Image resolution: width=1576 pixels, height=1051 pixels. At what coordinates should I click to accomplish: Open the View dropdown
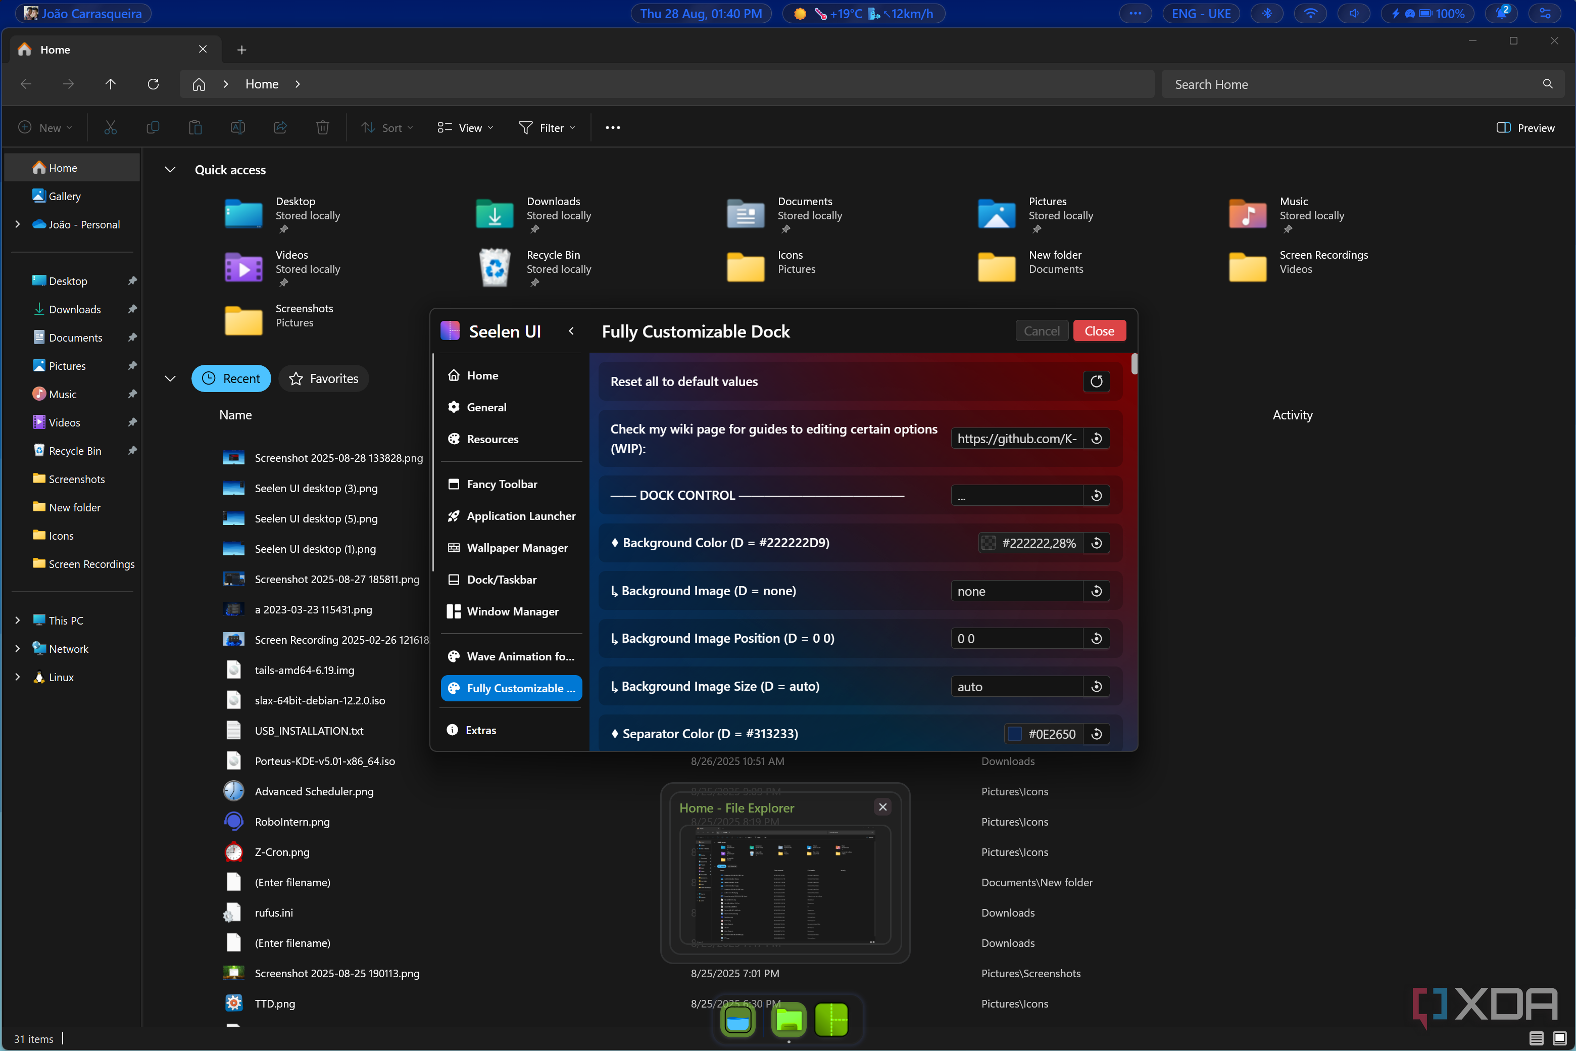tap(466, 127)
